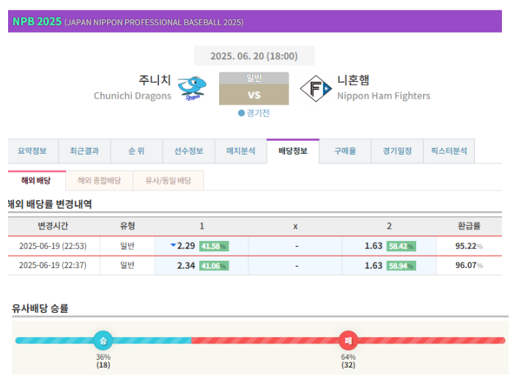Click the green 58.42% badge
The image size is (521, 389).
click(x=401, y=246)
